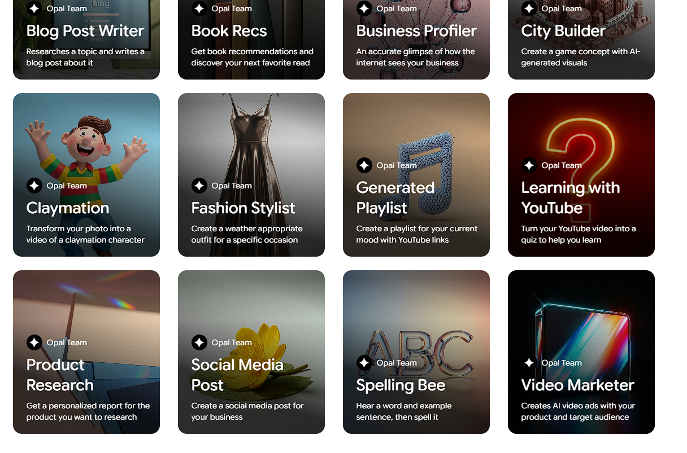687x453 pixels.
Task: Click "Get a personalized report" description
Action: (88, 411)
